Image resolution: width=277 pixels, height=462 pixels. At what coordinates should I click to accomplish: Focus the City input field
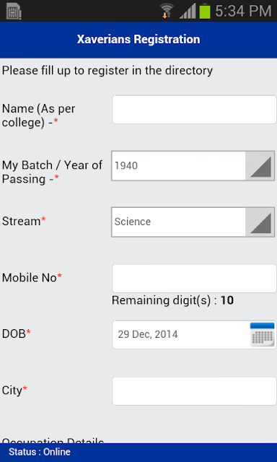coord(194,391)
